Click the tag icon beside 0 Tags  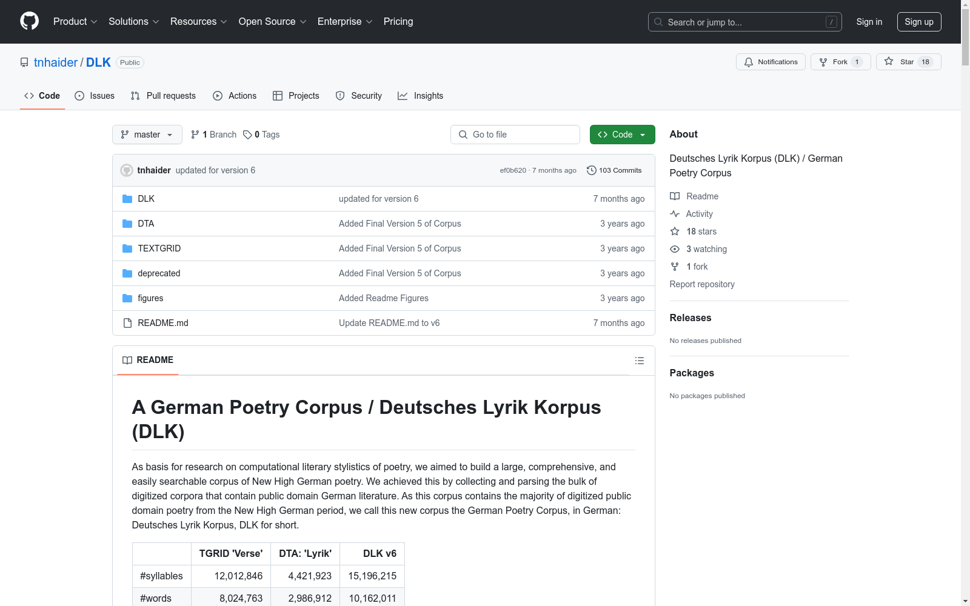click(x=247, y=135)
